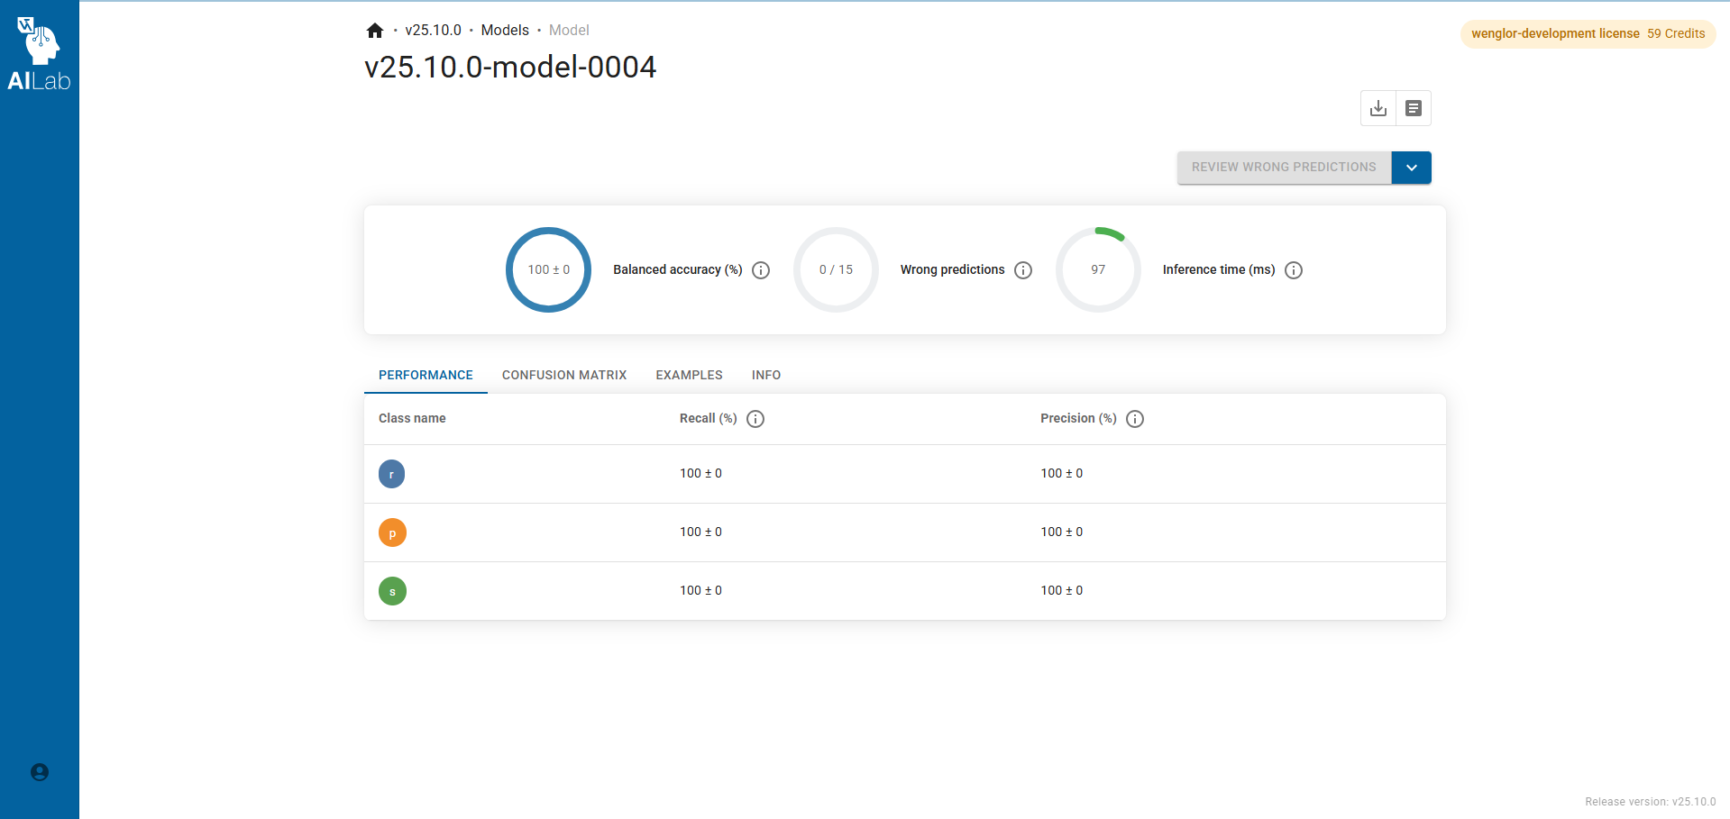Click the wrong predictions 0 / 15 gauge

836,269
